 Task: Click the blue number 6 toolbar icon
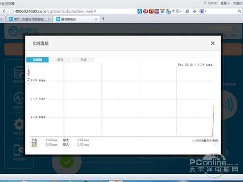pos(139,11)
